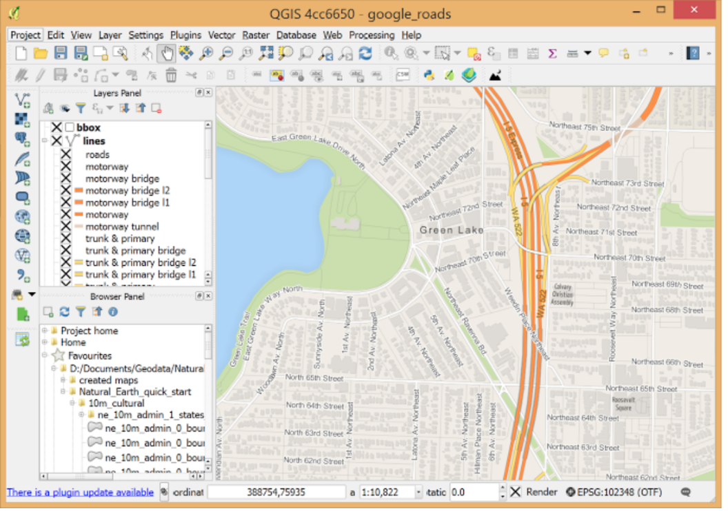Click the messages log speech icon

click(x=685, y=492)
